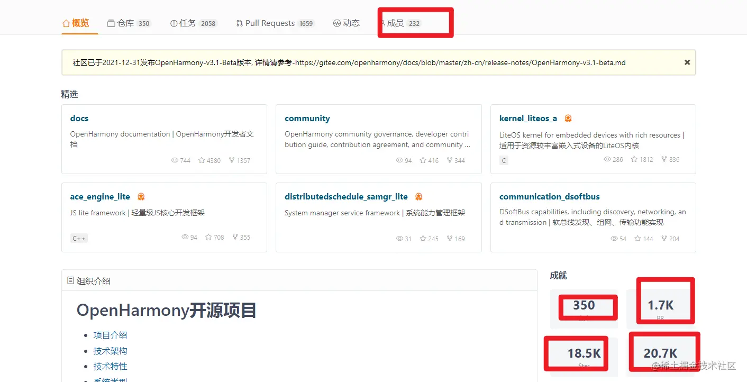This screenshot has width=747, height=382.
Task: Click the badge icon next to distributedschedule_samgr_lite
Action: pos(419,197)
